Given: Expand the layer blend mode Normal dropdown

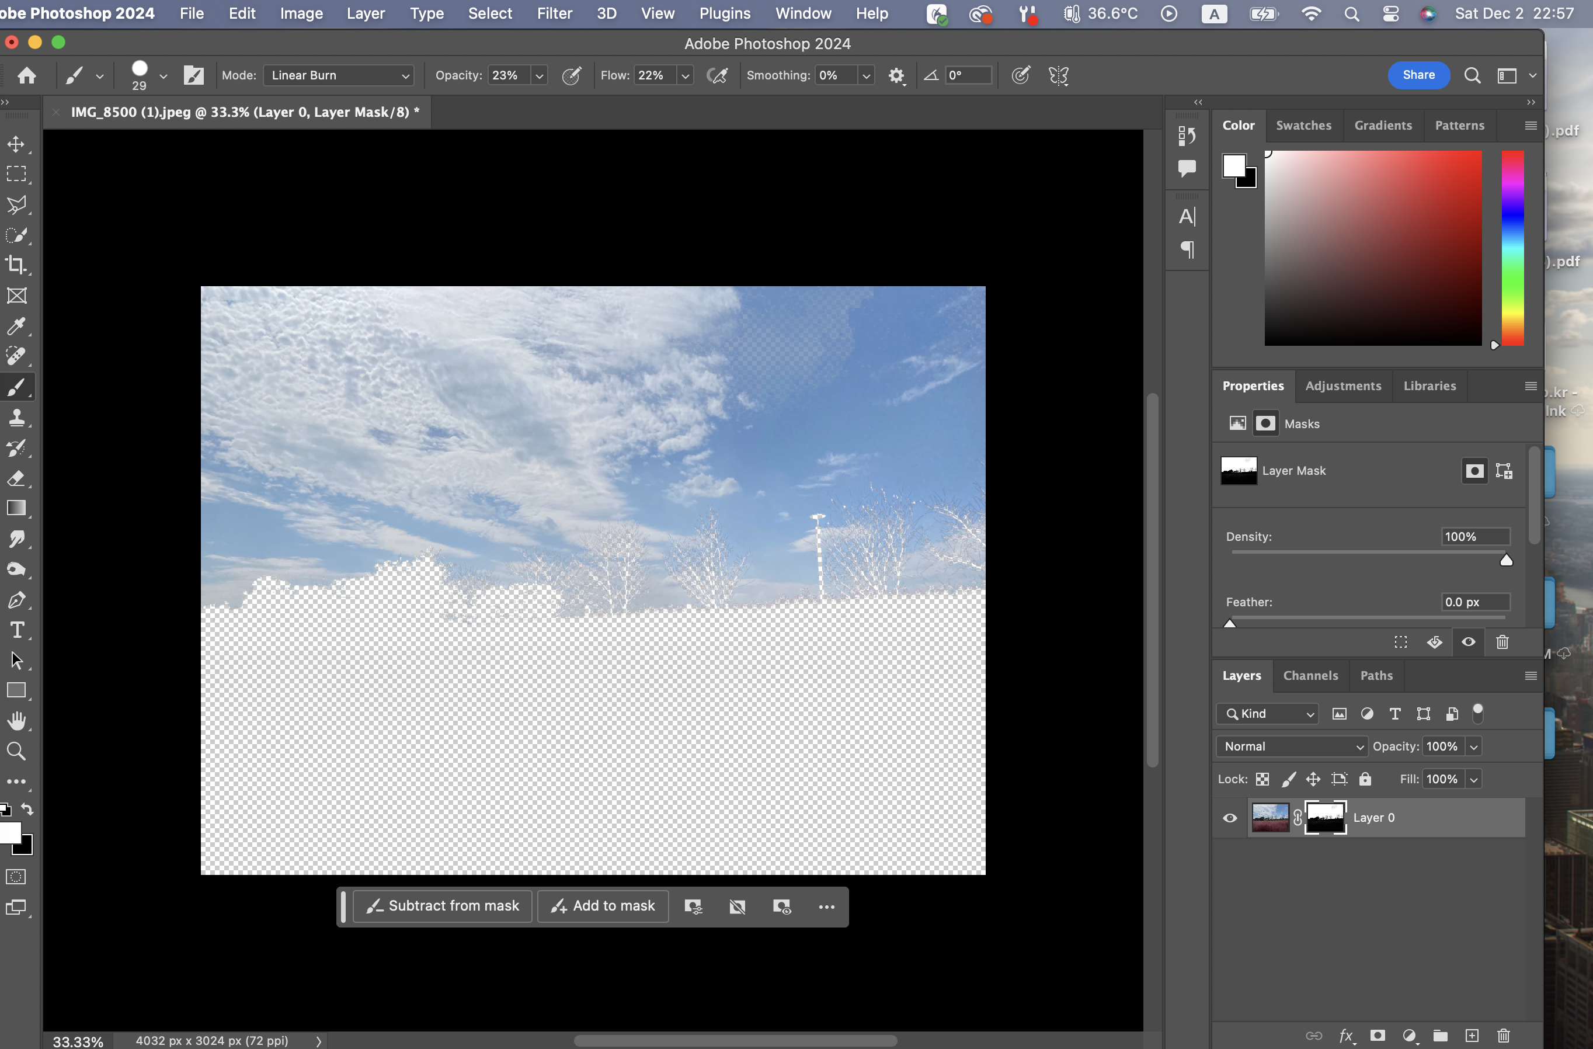Looking at the screenshot, I should [1292, 746].
